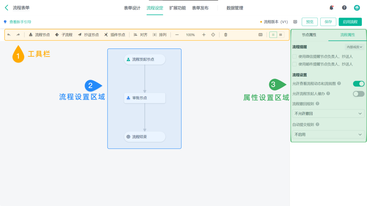Click the zoom in plus icon
367x206 pixels.
[204, 35]
